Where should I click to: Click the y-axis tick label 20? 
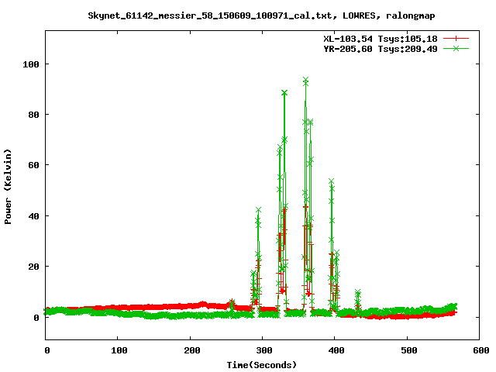coord(33,267)
